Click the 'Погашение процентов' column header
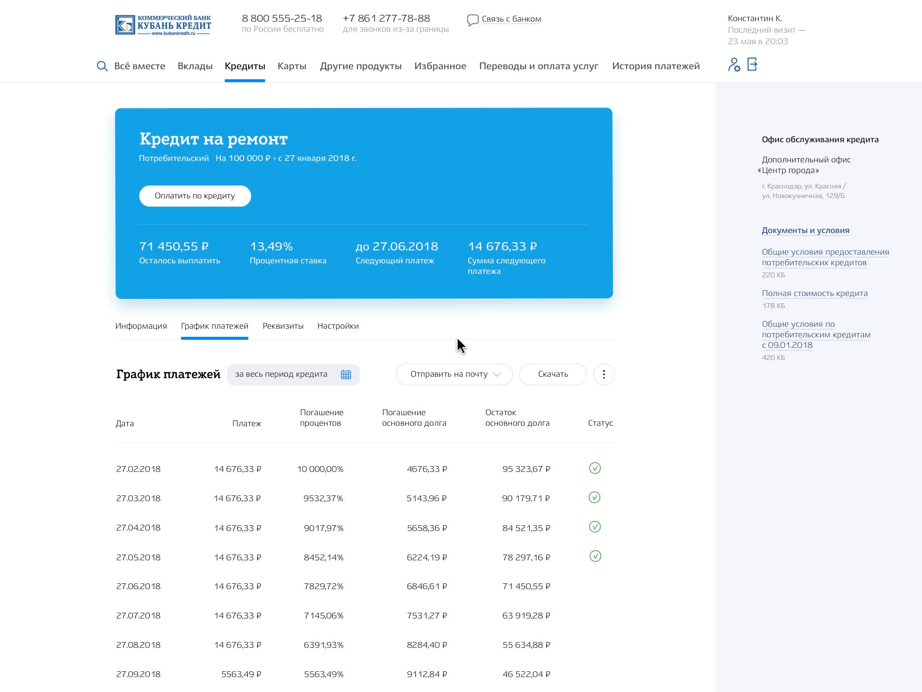 point(322,418)
